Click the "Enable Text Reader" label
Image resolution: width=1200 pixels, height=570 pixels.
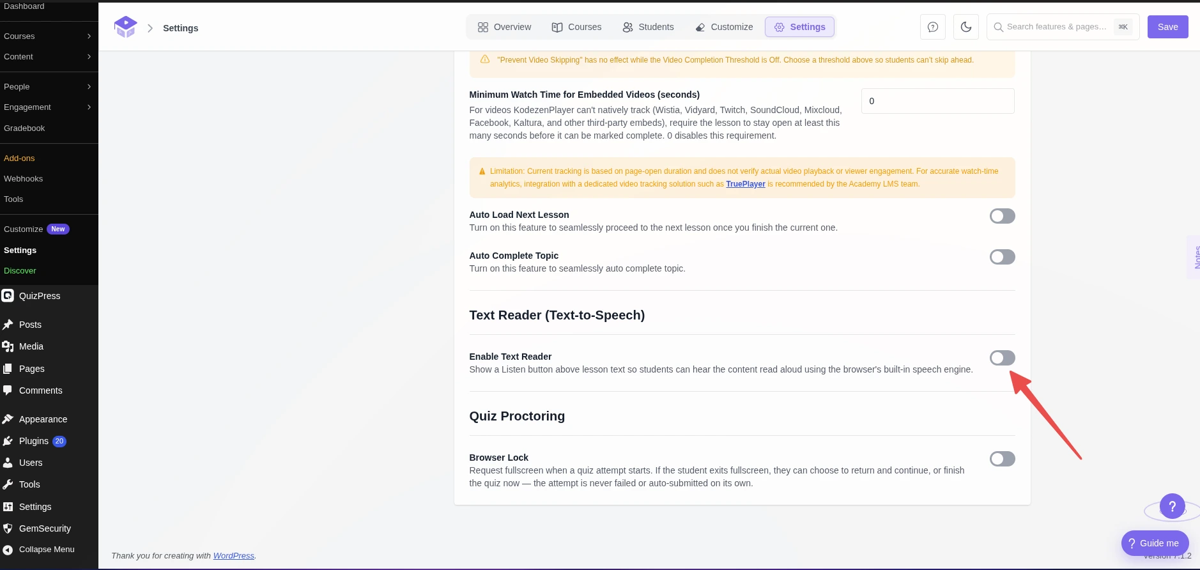pos(510,357)
